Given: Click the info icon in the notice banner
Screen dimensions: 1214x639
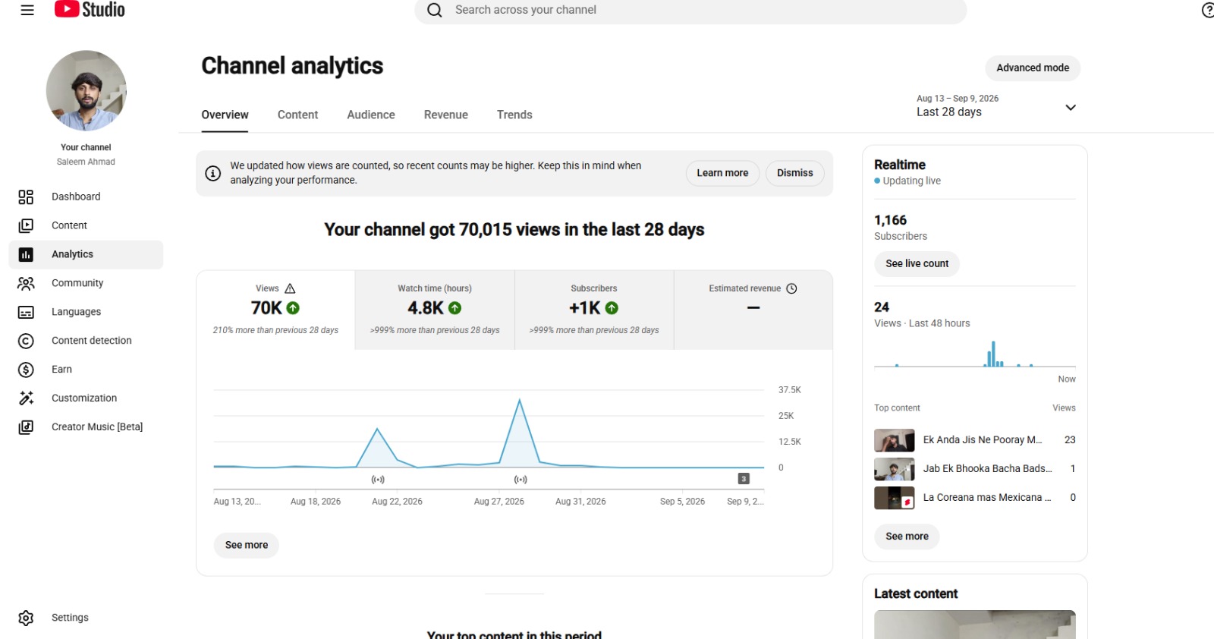Looking at the screenshot, I should coord(213,174).
